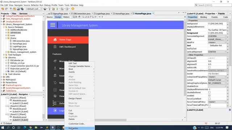Select jLabel14 in the Navigator

(20, 112)
